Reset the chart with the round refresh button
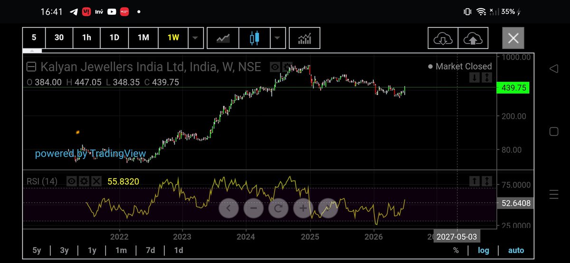570x263 pixels. point(278,208)
